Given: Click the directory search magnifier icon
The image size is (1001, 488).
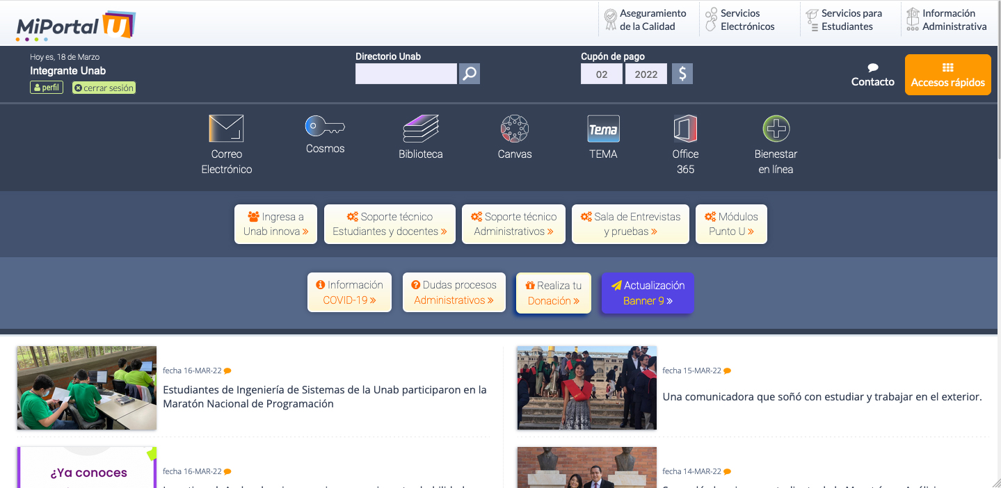Looking at the screenshot, I should [470, 74].
